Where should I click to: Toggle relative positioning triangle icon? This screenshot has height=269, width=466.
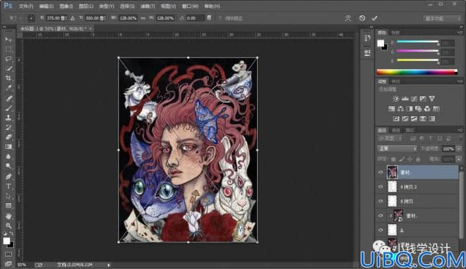(73, 18)
